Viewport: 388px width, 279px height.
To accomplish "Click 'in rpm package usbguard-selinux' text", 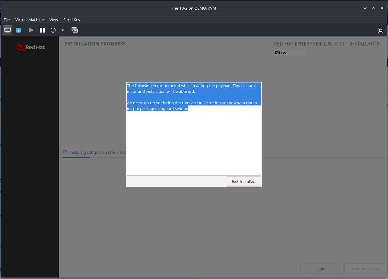I will (157, 108).
